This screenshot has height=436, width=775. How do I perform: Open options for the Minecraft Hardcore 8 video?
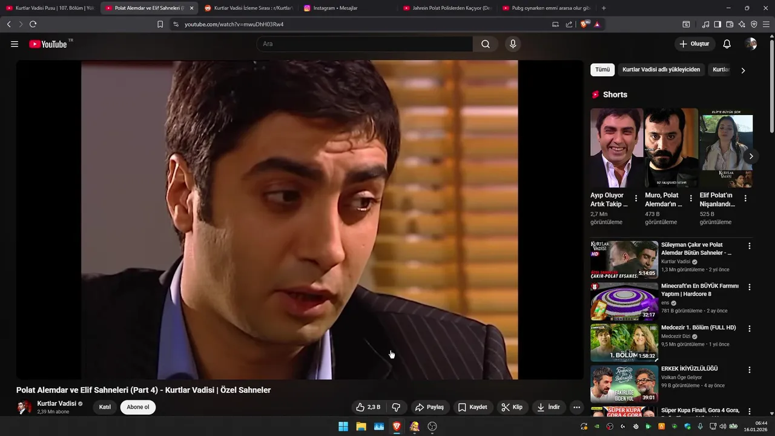point(750,287)
